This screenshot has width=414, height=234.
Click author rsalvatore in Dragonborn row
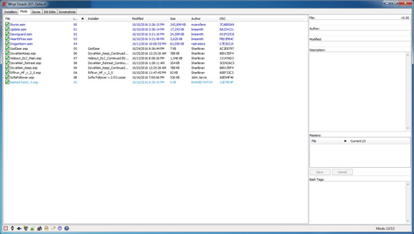pos(198,43)
